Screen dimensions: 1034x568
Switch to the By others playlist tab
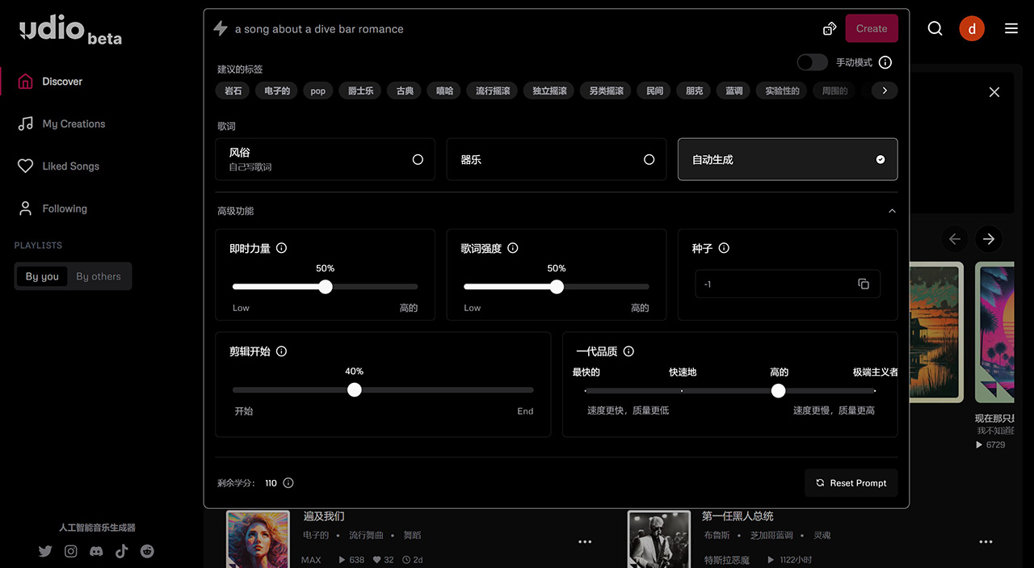tap(98, 276)
